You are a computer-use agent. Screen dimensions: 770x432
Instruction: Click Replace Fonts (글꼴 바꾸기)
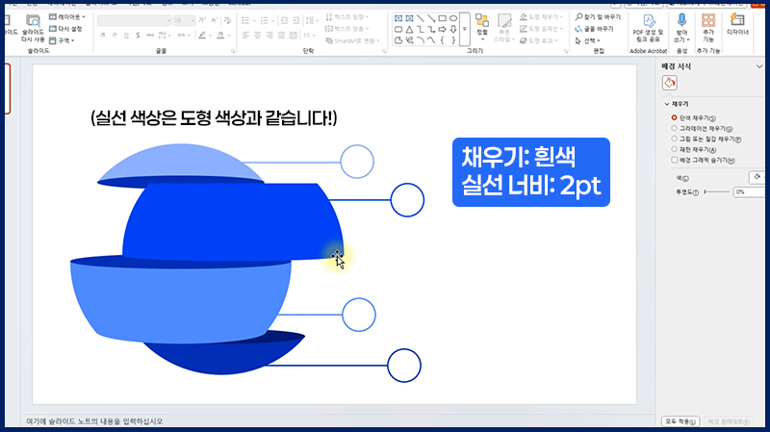click(x=594, y=29)
